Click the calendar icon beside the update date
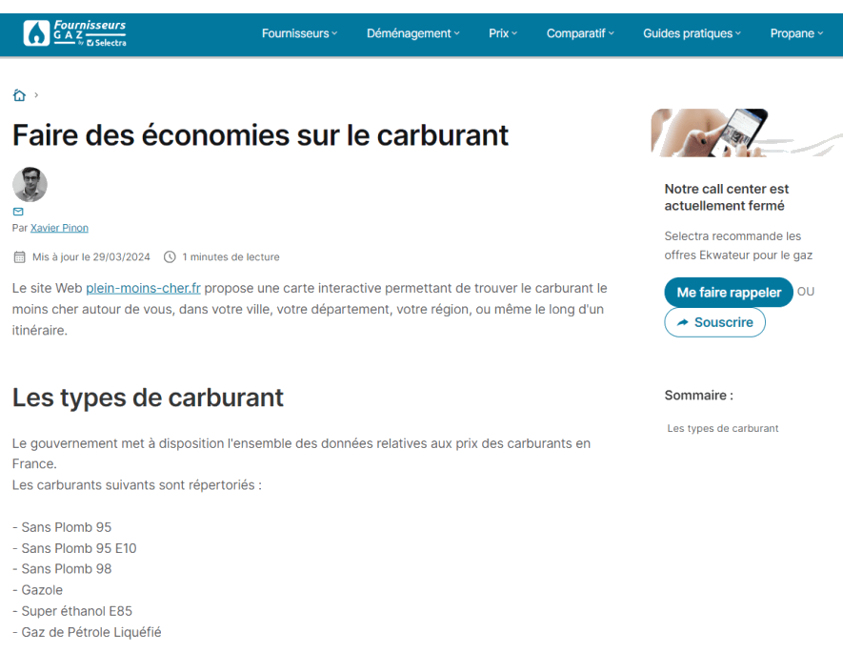The image size is (843, 653). point(19,256)
